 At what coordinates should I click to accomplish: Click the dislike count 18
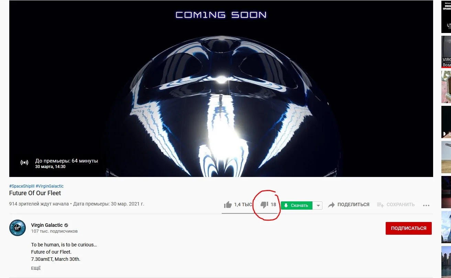coord(273,204)
